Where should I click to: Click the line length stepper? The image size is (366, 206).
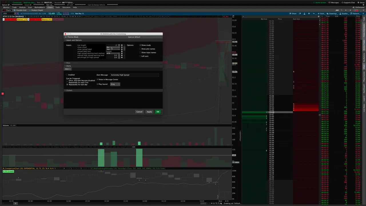point(119,45)
